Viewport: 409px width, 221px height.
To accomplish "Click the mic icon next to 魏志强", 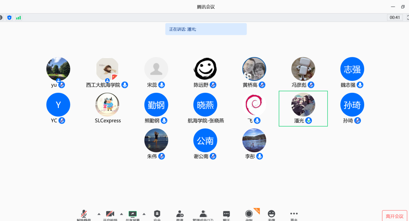I will [x=360, y=85].
